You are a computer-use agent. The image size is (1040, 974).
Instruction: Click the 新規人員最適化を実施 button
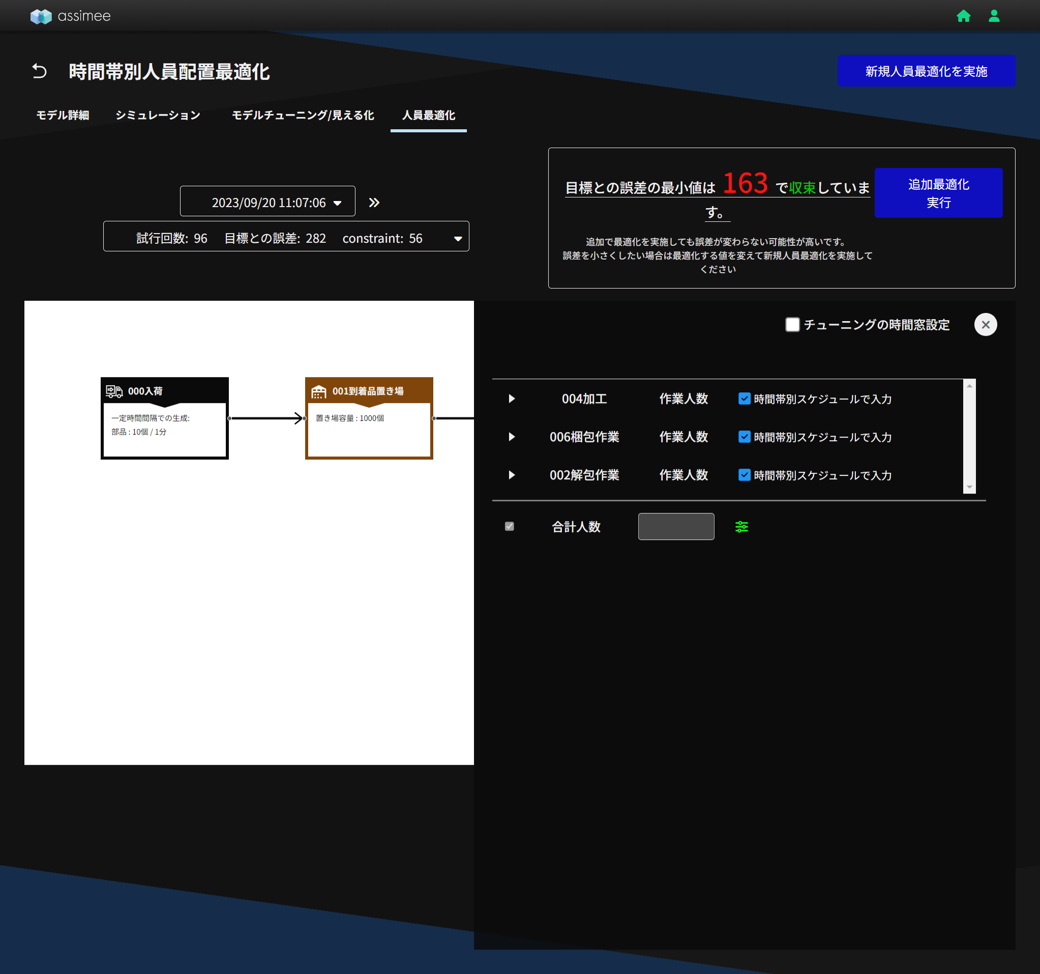click(926, 71)
